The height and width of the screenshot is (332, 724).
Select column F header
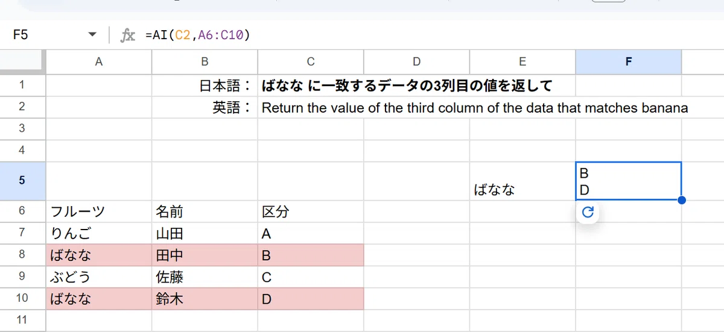tap(629, 61)
